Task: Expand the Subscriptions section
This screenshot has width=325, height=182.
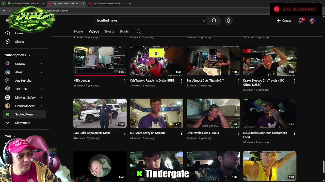Action: (x=18, y=55)
